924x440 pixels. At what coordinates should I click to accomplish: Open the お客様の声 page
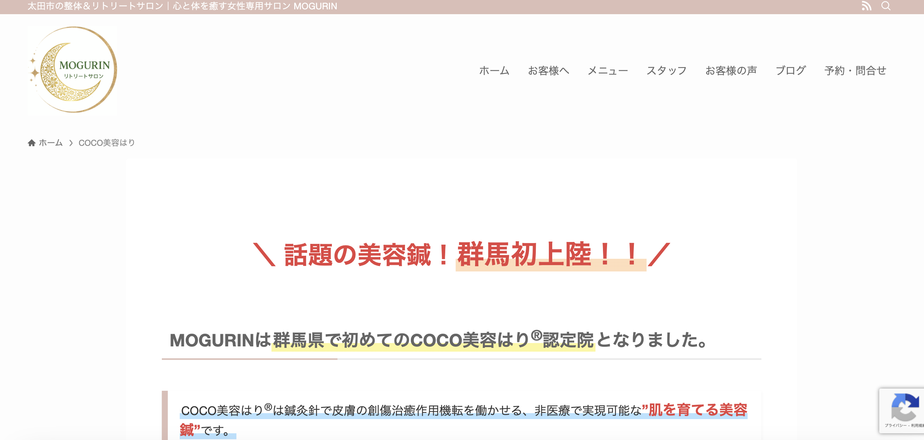click(731, 70)
